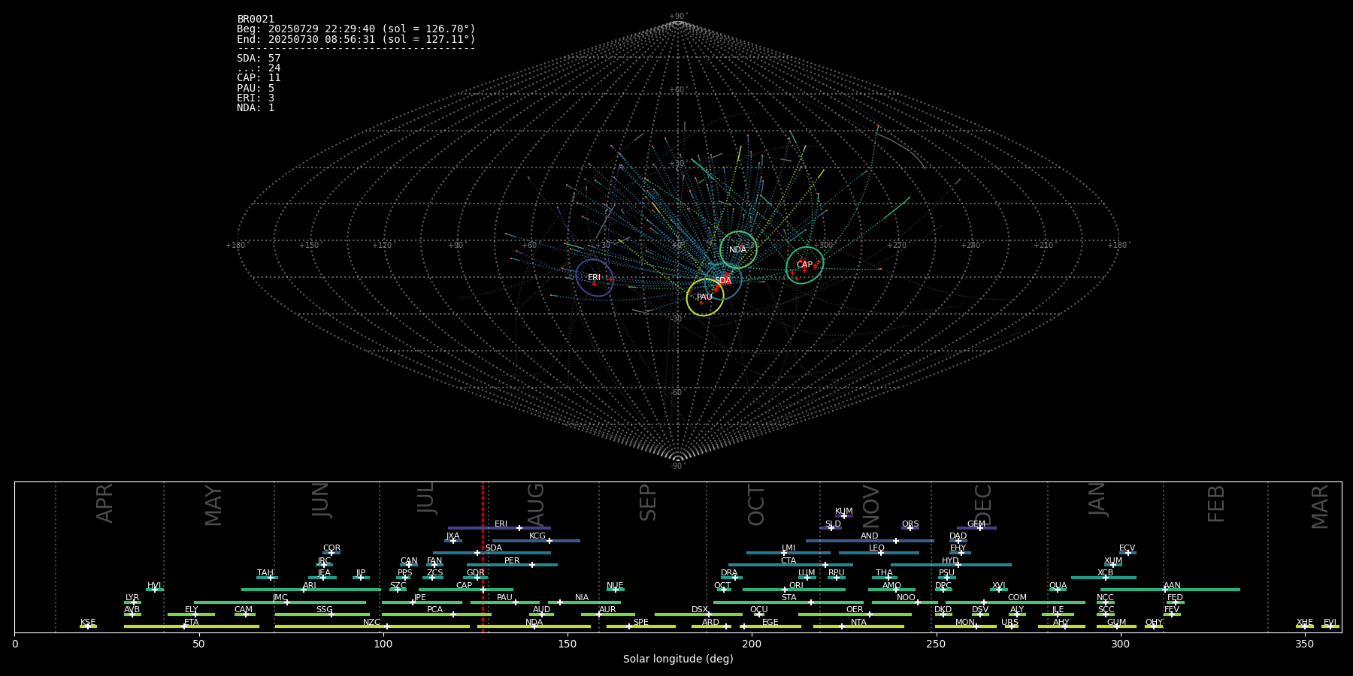
Task: Click the NTA shower bar in timeline
Action: click(858, 626)
